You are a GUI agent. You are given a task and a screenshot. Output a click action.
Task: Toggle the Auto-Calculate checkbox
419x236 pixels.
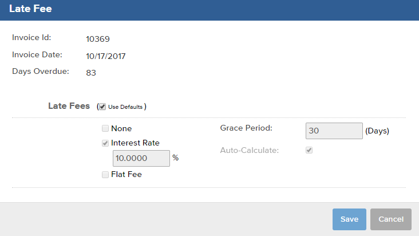(x=309, y=151)
